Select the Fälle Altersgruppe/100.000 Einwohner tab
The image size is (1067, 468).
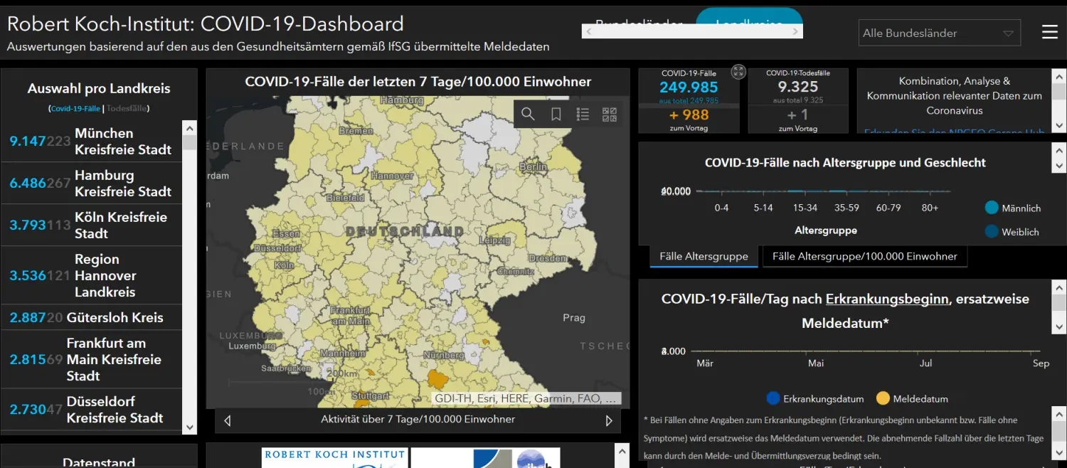click(864, 255)
